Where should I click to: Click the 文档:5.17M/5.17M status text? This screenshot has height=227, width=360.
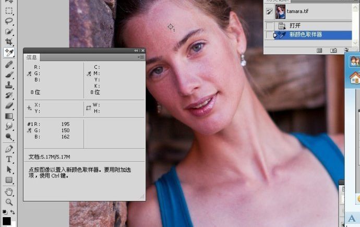(50, 157)
